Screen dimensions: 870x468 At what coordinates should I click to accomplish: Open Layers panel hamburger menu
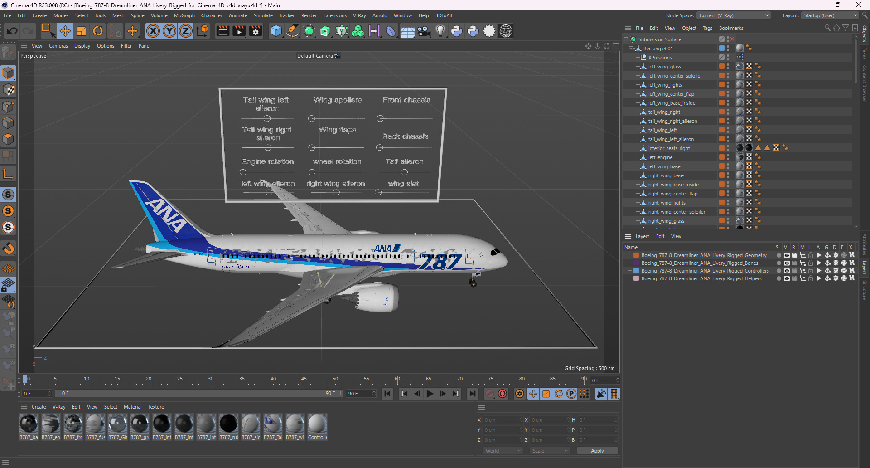(628, 236)
